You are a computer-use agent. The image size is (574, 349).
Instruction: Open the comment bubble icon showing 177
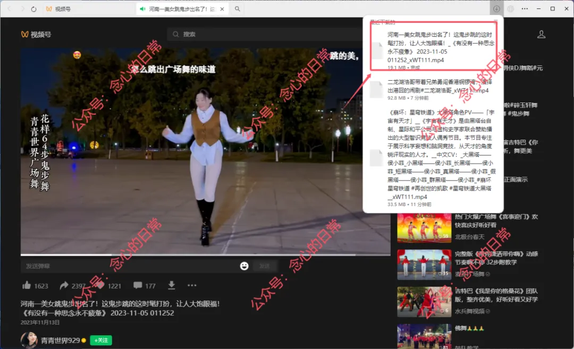pyautogui.click(x=137, y=285)
